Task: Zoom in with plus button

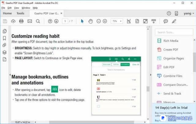Action: pyautogui.click(x=105, y=21)
